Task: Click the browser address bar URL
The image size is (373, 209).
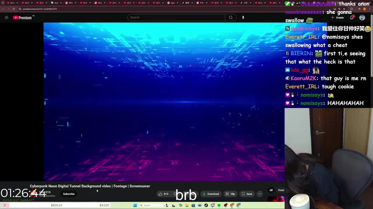Action: [x=40, y=9]
